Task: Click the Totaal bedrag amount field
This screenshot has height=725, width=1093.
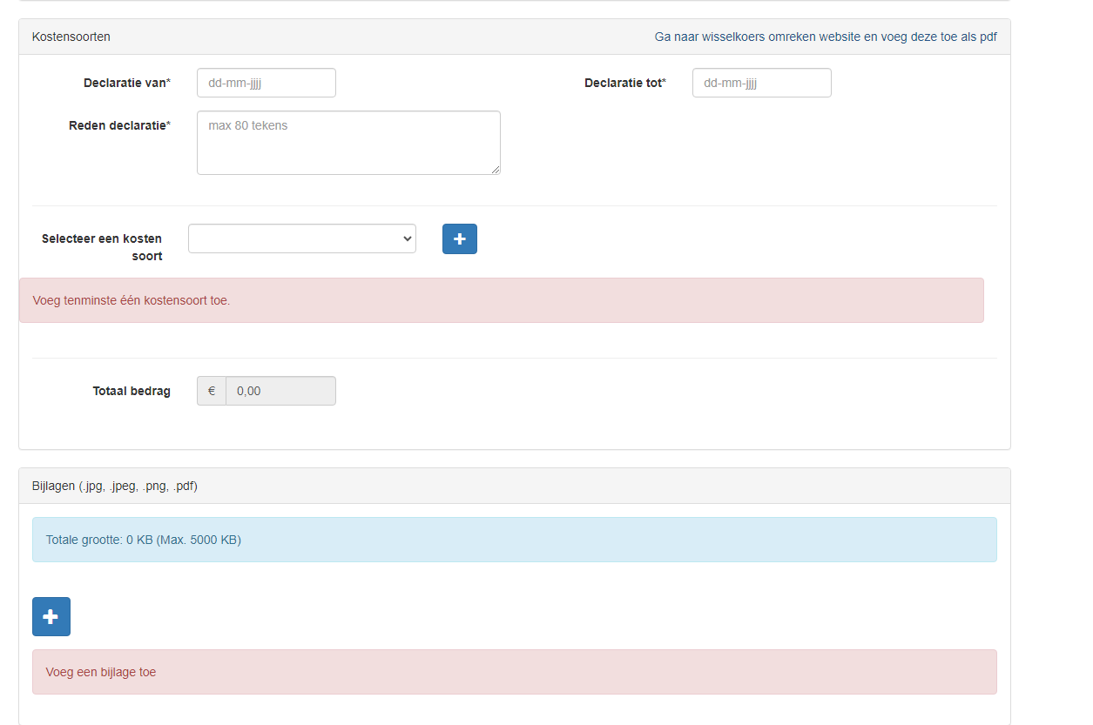Action: click(280, 391)
